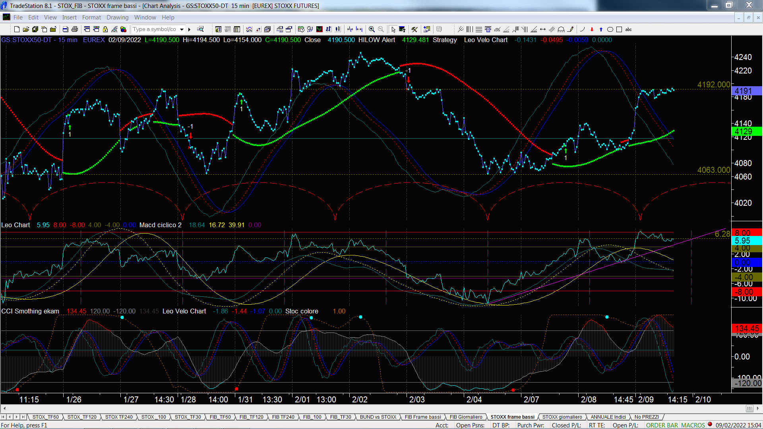Restore the inner chart window

[748, 17]
